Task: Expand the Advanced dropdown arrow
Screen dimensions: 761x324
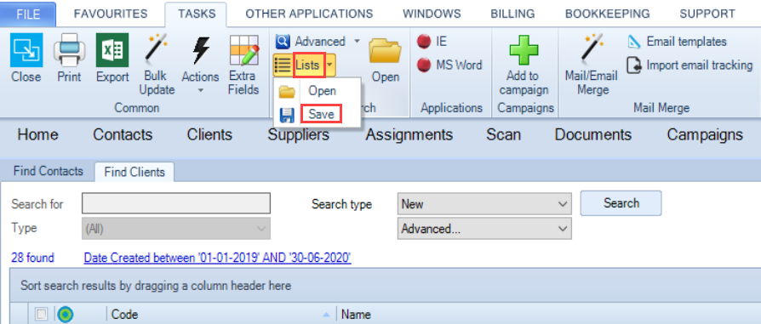Action: click(x=358, y=42)
